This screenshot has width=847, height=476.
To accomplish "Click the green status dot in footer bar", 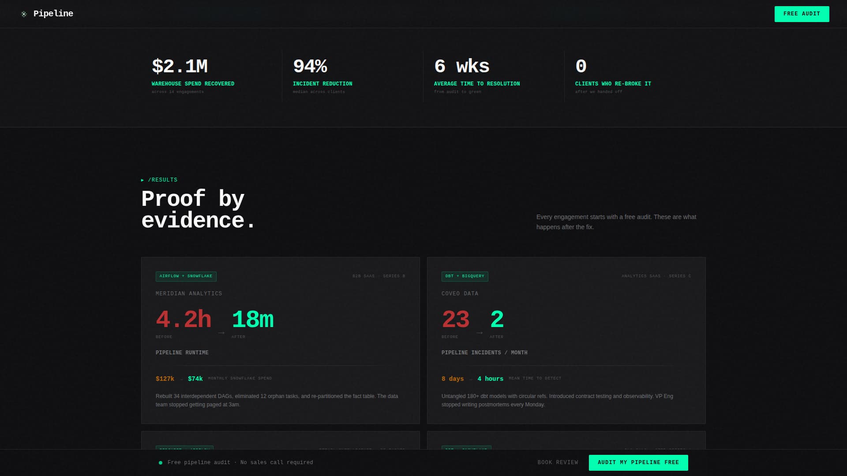I will [x=161, y=463].
